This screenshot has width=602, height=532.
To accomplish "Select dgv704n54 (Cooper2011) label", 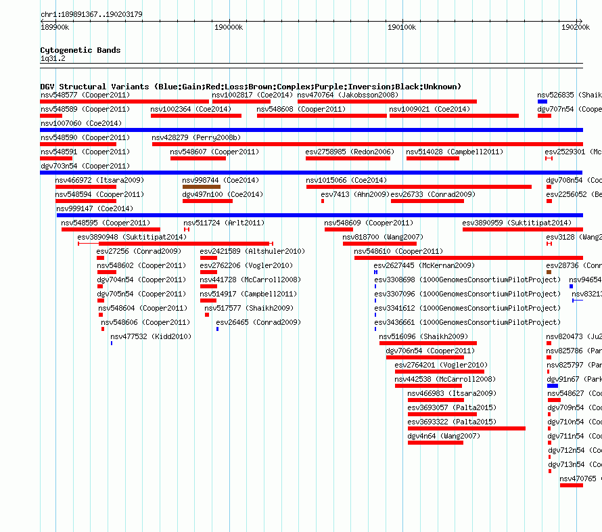I will [141, 280].
